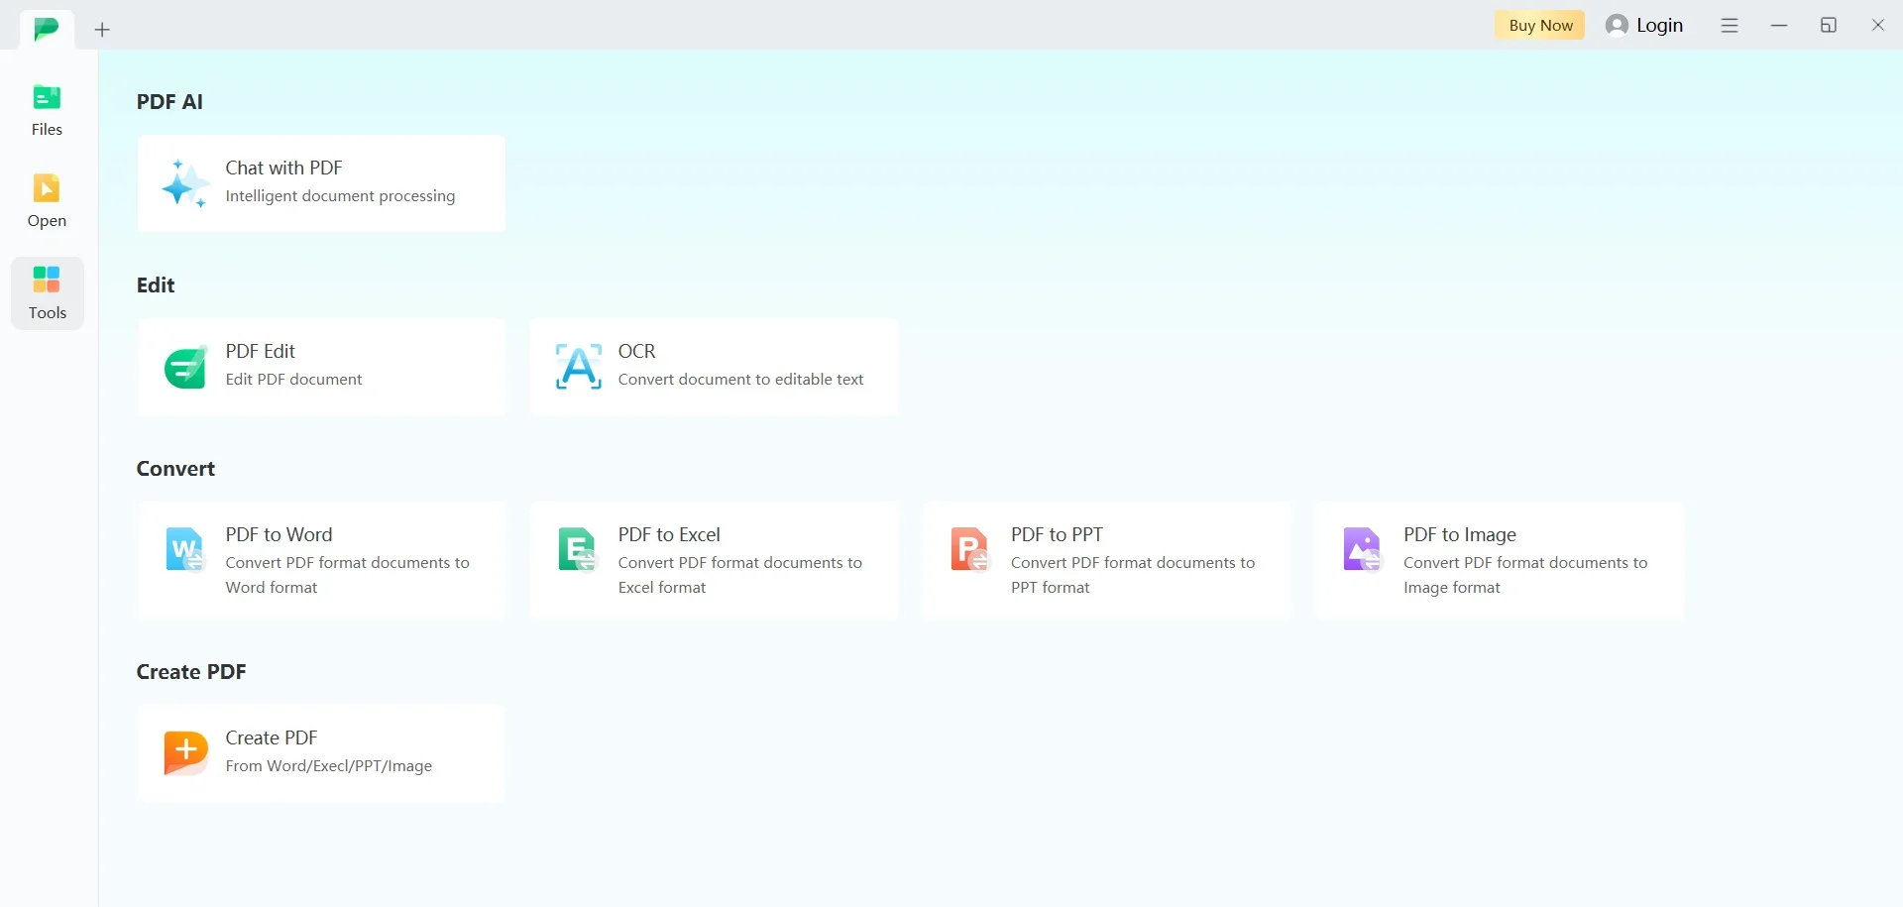Open PDF Edit tool title
1903x907 pixels.
pyautogui.click(x=260, y=351)
